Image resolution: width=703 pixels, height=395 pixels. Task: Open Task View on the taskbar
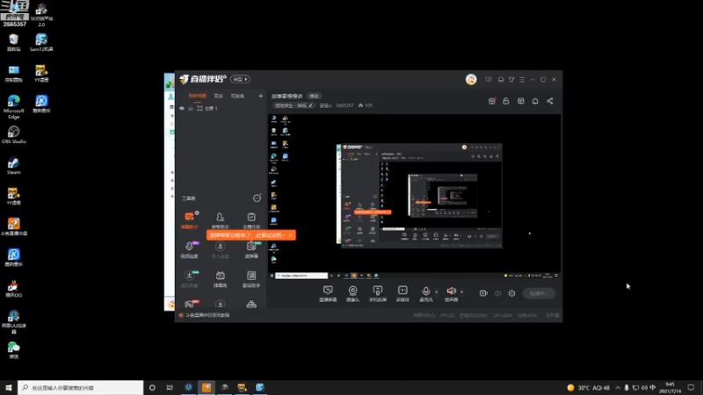click(170, 388)
